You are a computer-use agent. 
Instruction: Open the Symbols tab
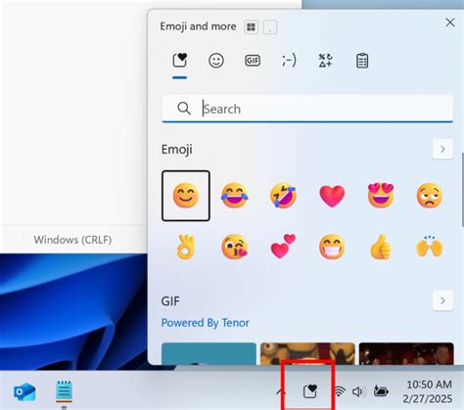[325, 61]
